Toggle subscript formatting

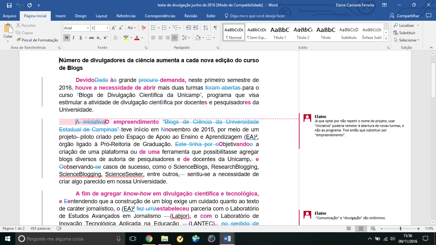pyautogui.click(x=99, y=38)
